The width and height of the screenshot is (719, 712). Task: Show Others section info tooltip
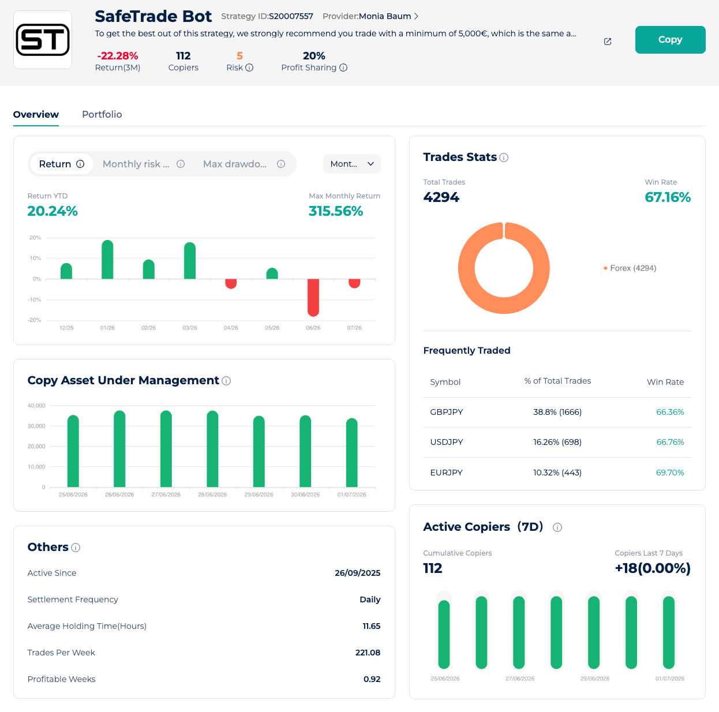point(76,548)
